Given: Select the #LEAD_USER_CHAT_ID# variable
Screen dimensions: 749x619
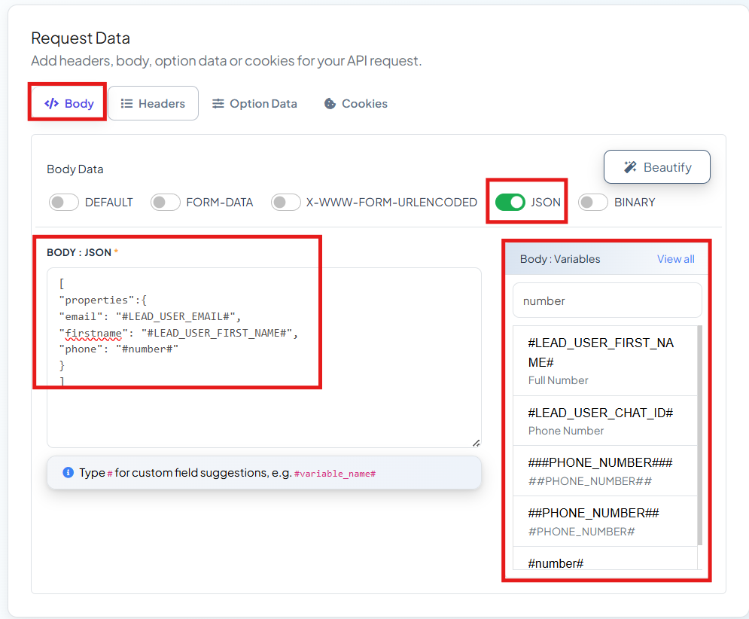Looking at the screenshot, I should tap(604, 421).
